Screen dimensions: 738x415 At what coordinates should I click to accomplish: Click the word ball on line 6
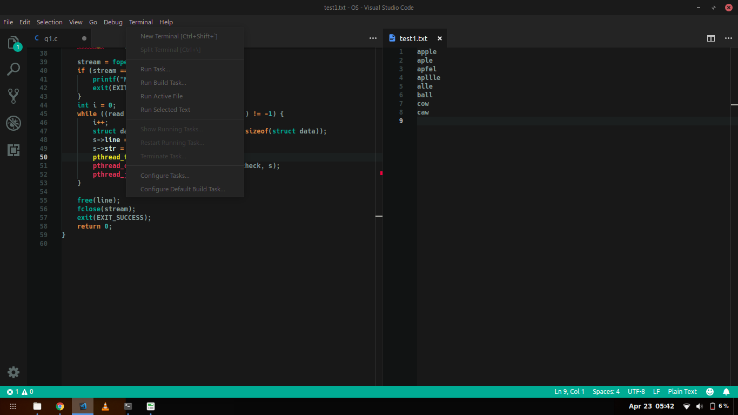(x=425, y=95)
